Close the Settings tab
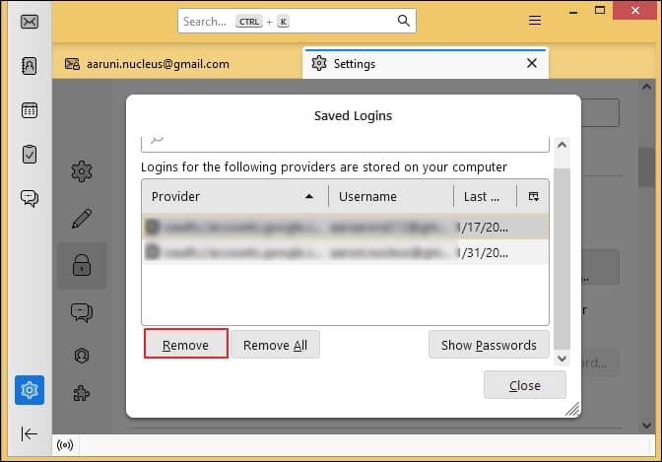 (x=532, y=64)
